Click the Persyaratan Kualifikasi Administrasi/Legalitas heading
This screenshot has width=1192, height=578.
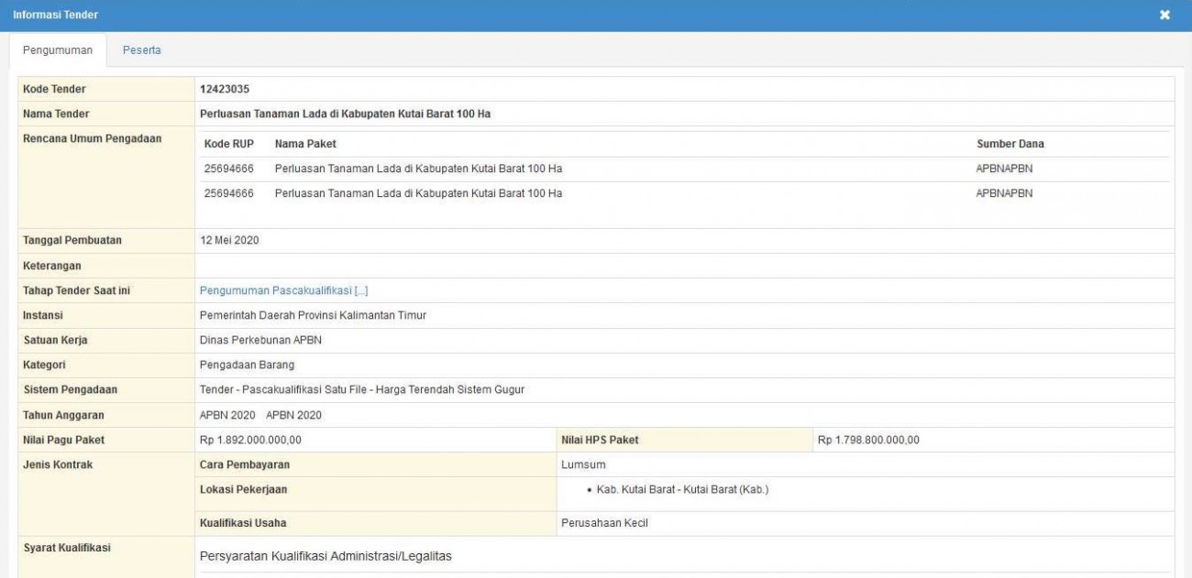coord(326,555)
